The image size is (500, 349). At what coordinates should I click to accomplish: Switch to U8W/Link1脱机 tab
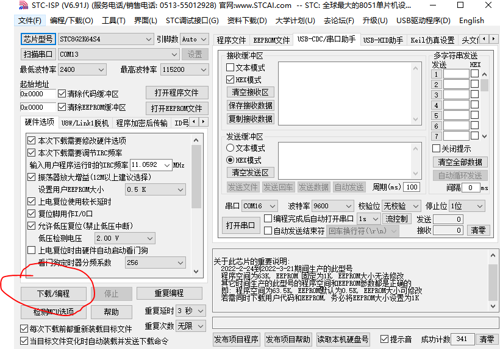click(x=85, y=123)
